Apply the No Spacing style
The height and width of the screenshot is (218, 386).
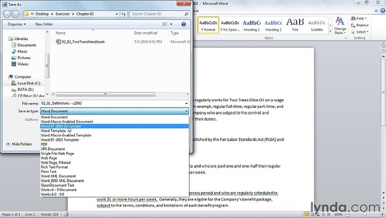coord(230,25)
